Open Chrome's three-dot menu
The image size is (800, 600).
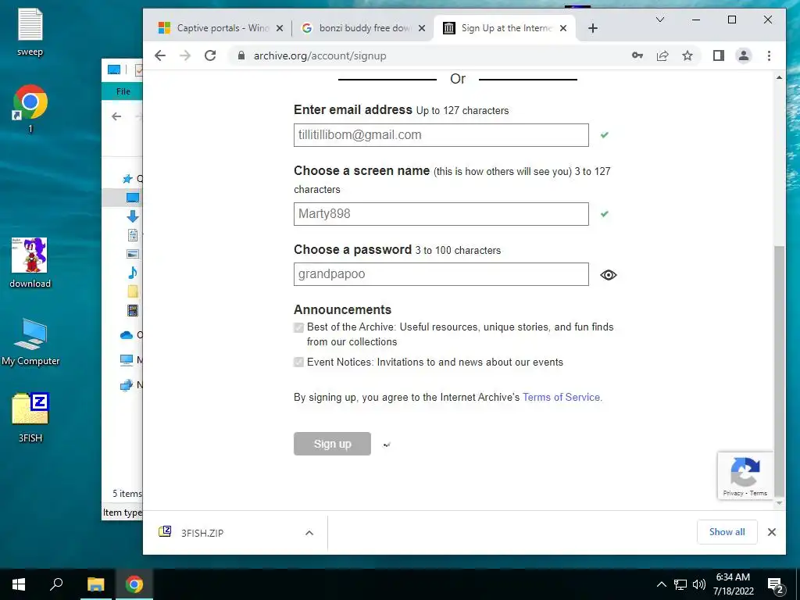pos(769,55)
